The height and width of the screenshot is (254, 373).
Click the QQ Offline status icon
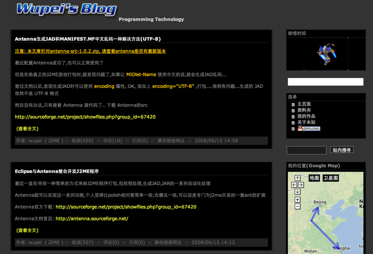pos(308,129)
